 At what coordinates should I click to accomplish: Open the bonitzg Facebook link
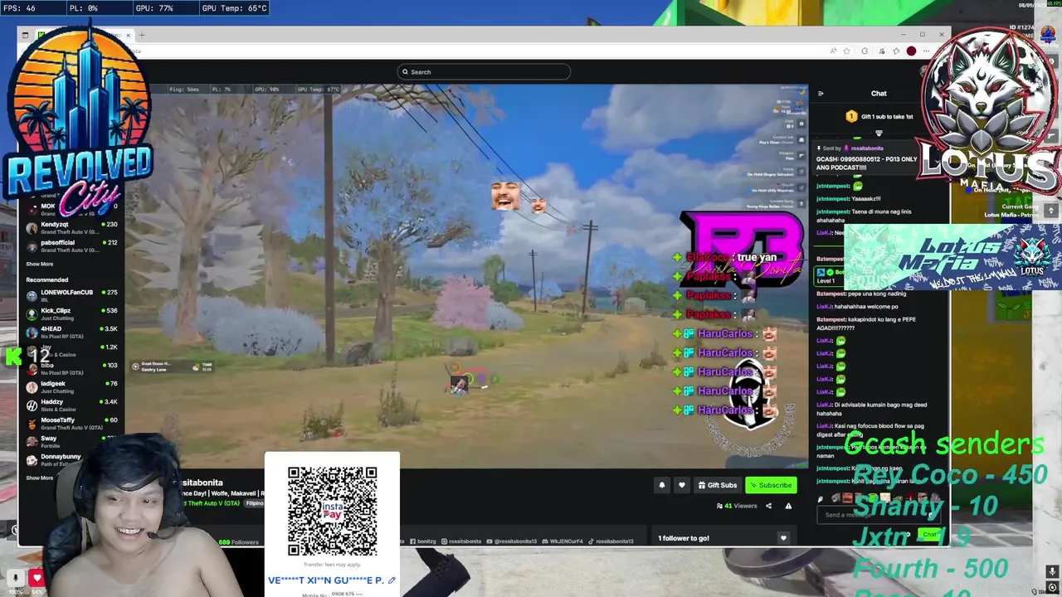click(423, 541)
